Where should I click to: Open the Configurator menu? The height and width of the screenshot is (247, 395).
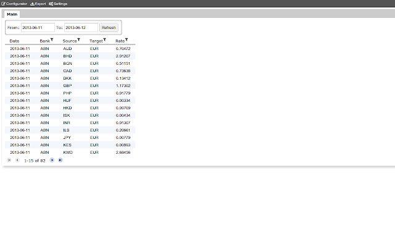point(14,4)
